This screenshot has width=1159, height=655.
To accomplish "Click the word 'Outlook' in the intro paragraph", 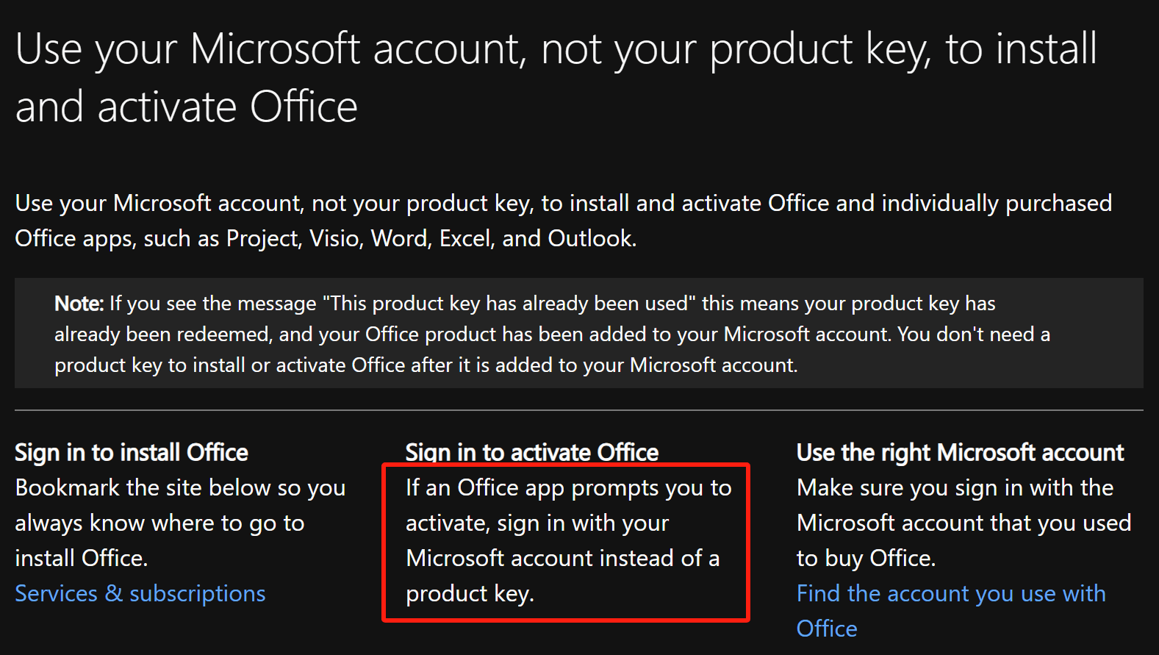I will [591, 238].
